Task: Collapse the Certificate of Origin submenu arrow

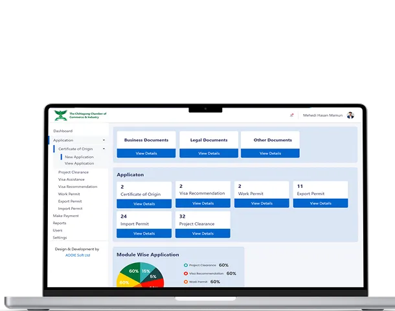Action: pyautogui.click(x=104, y=150)
